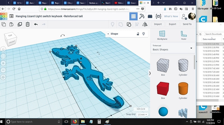This screenshot has width=224, height=125.
Task: Reload the page
Action: pyautogui.click(x=14, y=9)
